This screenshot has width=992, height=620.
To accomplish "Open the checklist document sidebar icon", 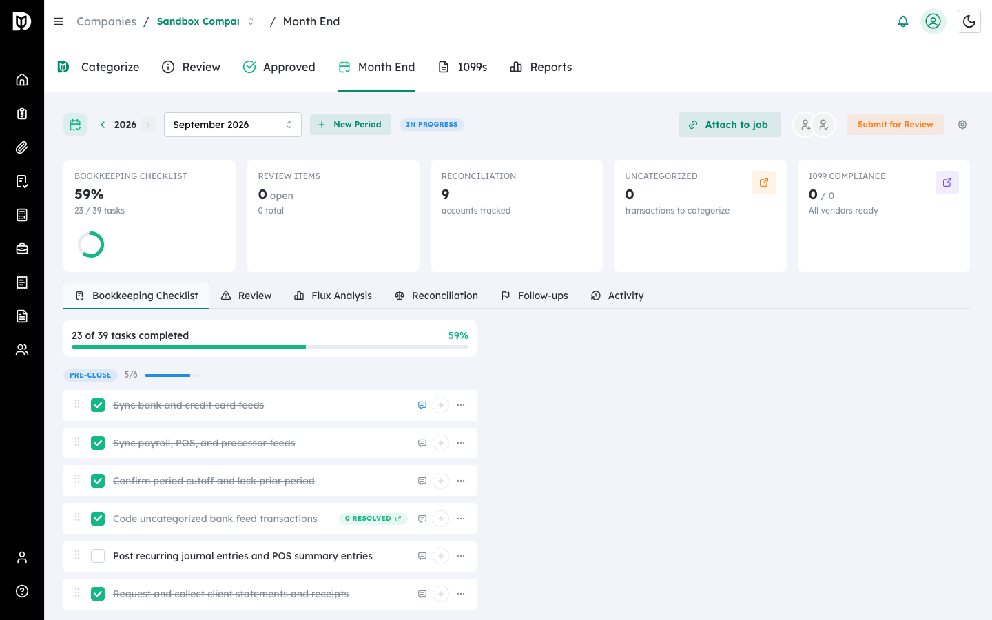I will coord(22,181).
